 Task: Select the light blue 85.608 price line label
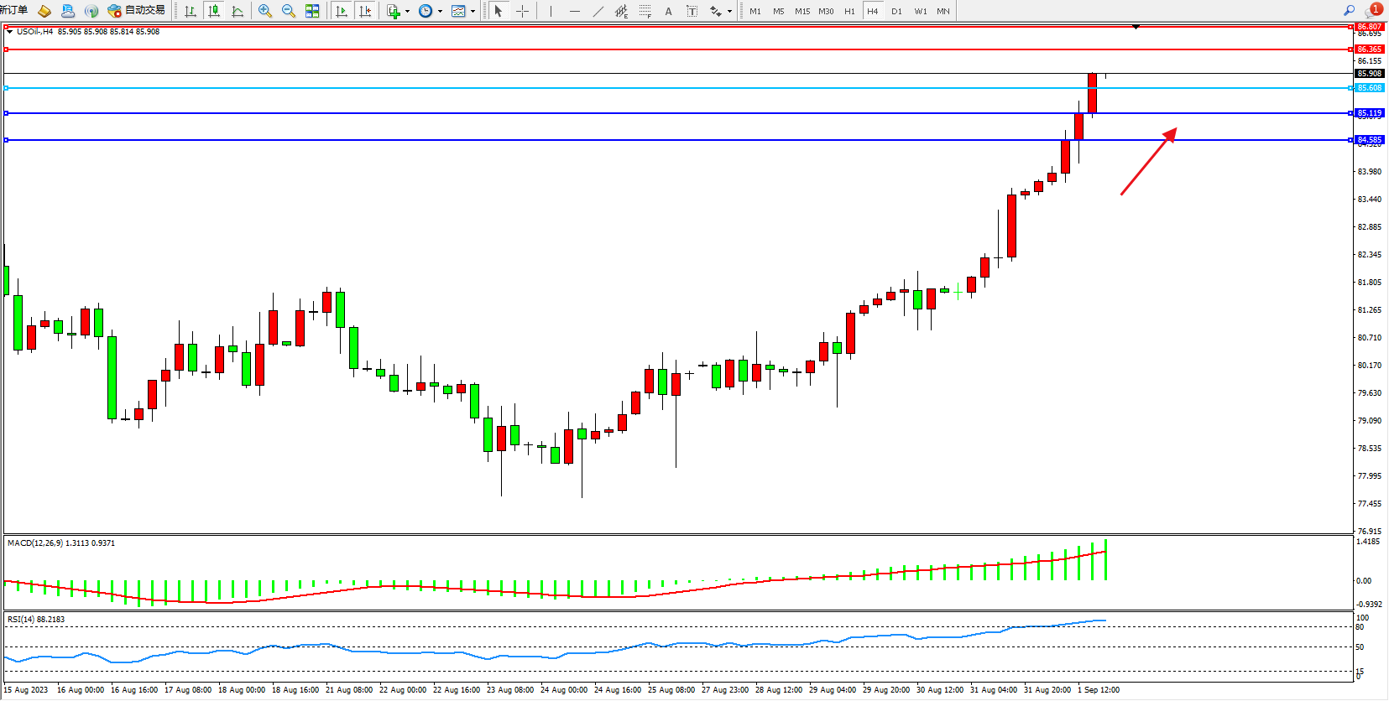pos(1369,88)
